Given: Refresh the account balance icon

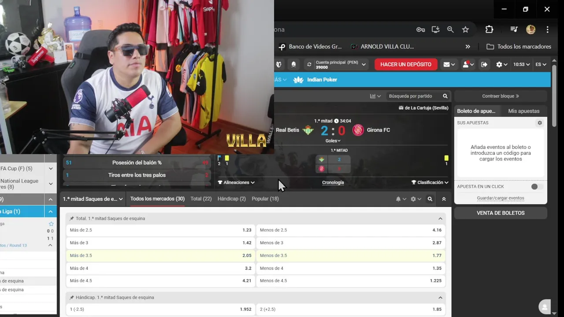Looking at the screenshot, I should pos(309,64).
